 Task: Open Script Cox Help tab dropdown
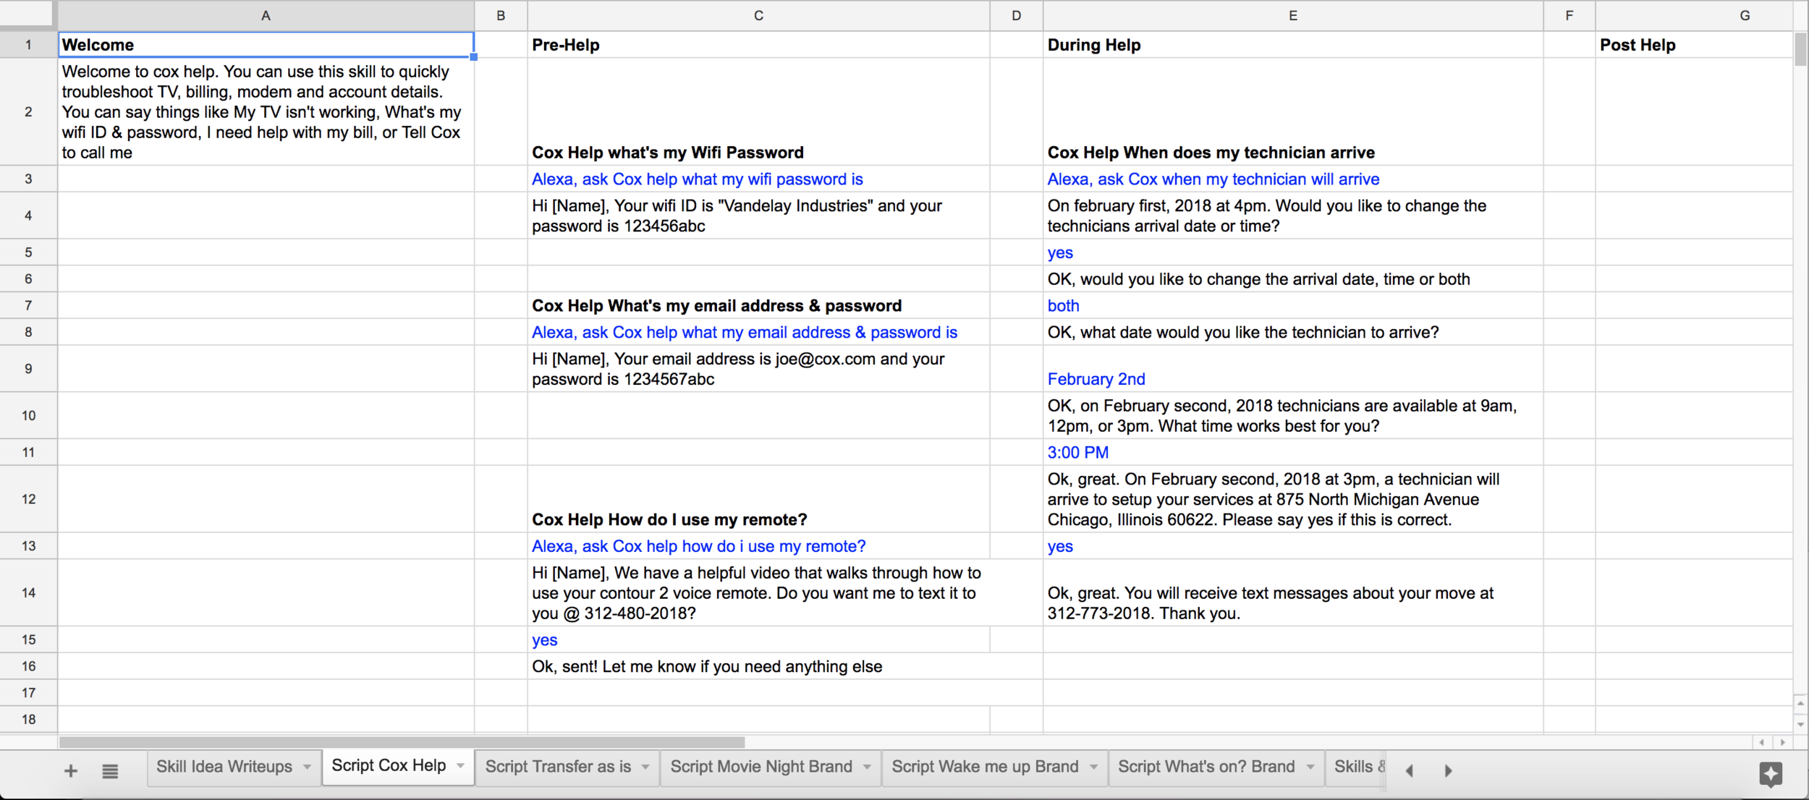point(461,765)
